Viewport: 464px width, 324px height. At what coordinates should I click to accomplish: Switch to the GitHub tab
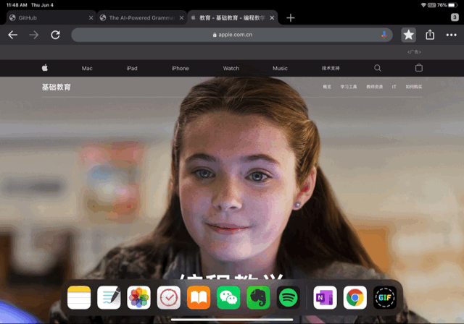(x=47, y=17)
